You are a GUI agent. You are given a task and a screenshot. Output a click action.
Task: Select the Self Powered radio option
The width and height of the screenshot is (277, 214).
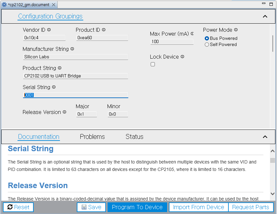coord(207,44)
